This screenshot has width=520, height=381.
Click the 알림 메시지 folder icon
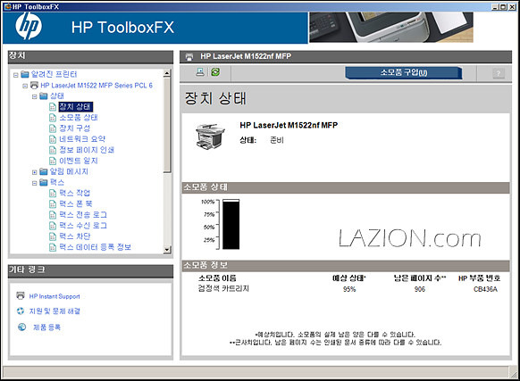(44, 171)
